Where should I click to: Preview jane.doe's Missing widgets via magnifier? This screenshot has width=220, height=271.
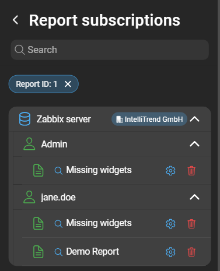point(58,224)
